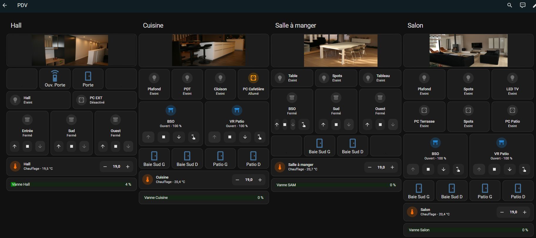Click the Vanne Salon valve bar
536x238 pixels.
point(468,230)
